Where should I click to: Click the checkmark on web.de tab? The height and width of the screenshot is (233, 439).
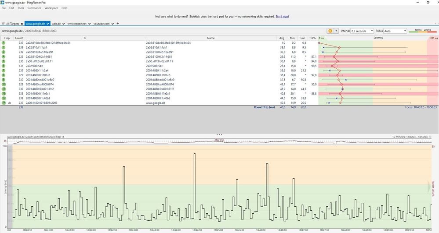pyautogui.click(x=64, y=24)
